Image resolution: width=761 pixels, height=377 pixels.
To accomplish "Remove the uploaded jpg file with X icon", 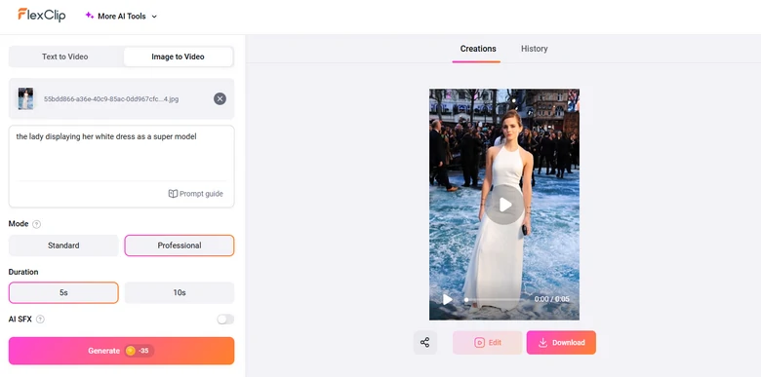I will click(220, 98).
